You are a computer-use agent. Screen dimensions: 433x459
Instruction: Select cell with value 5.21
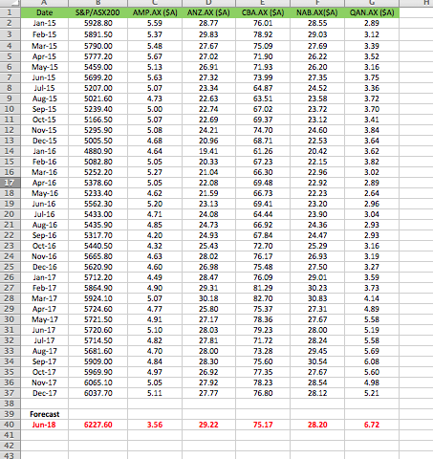click(x=372, y=393)
